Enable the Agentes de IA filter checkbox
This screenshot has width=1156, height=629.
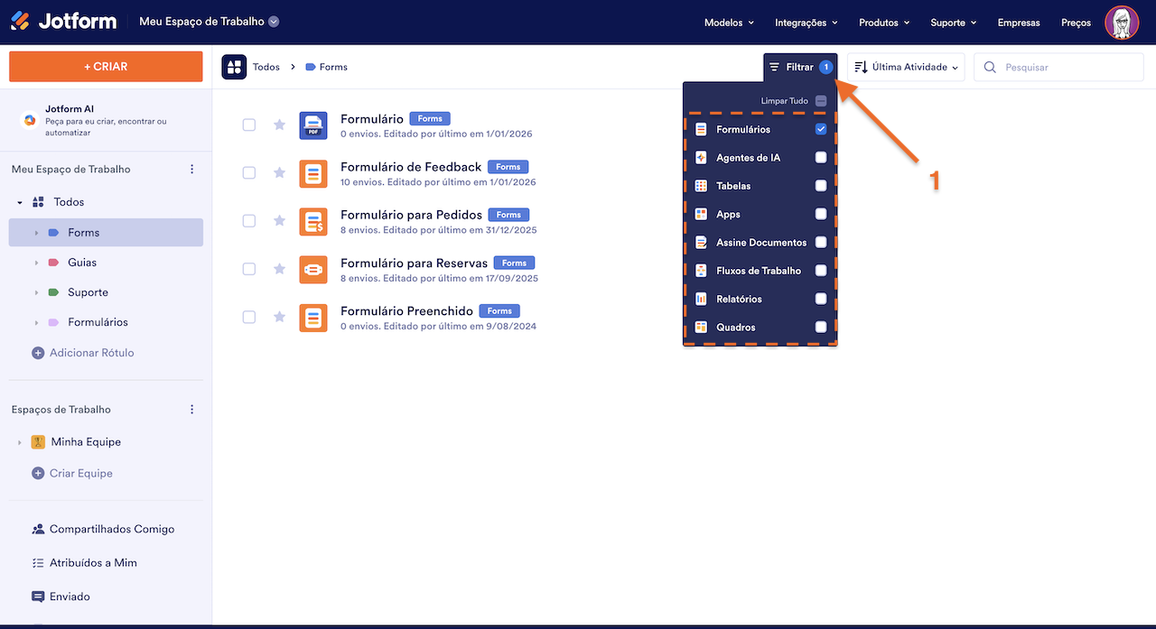pos(820,158)
